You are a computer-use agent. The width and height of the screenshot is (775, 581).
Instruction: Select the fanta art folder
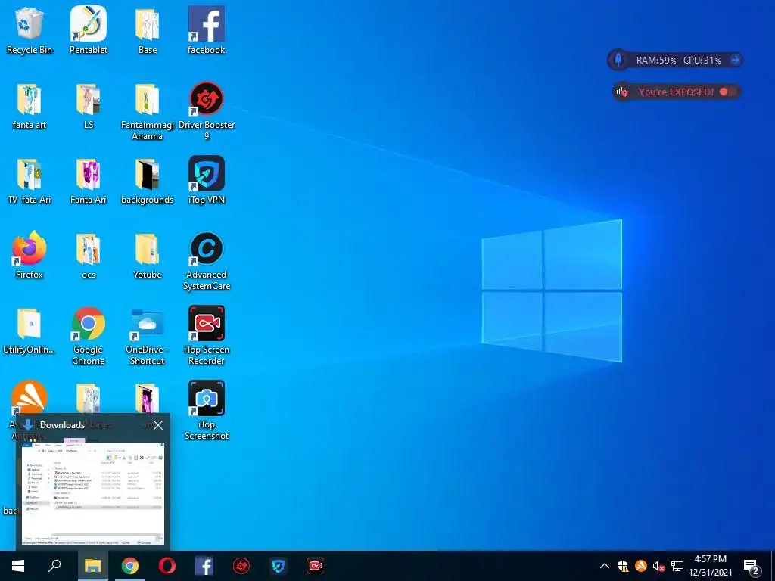30,106
